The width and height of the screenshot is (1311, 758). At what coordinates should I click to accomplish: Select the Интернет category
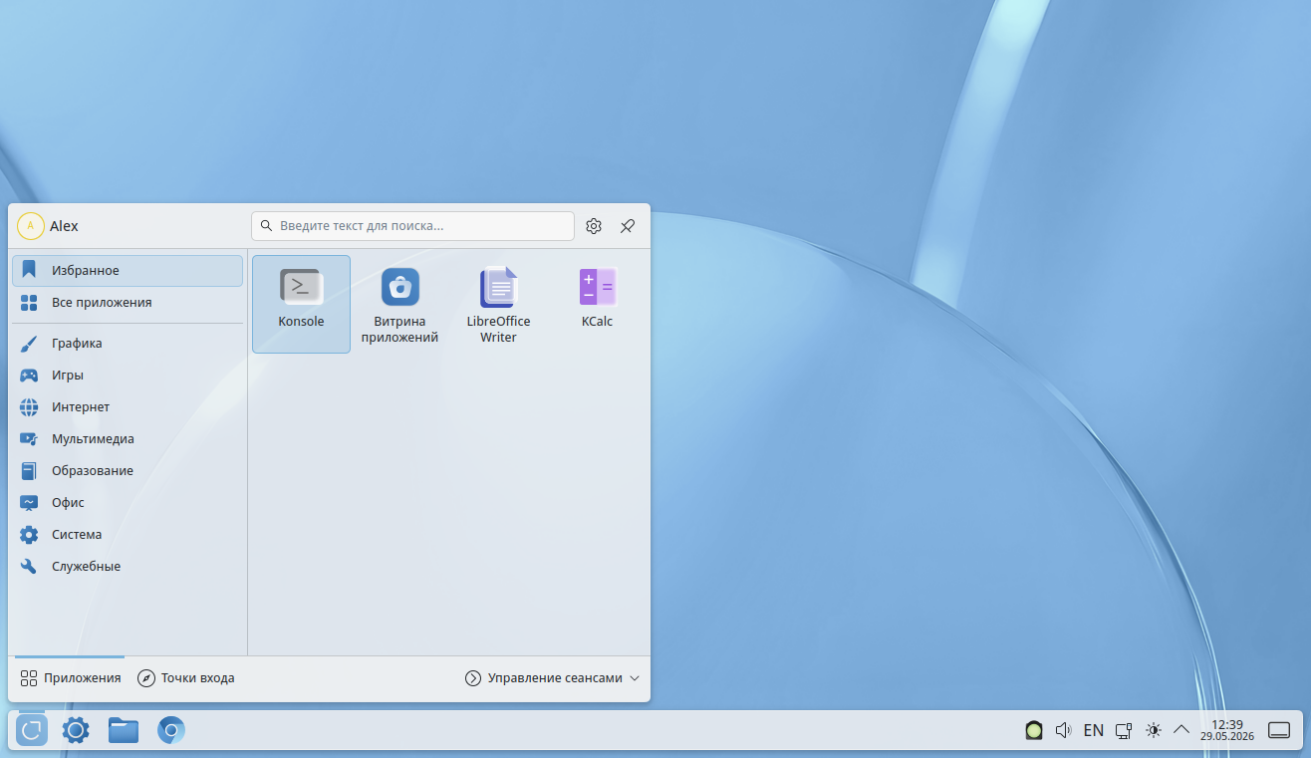(128, 407)
